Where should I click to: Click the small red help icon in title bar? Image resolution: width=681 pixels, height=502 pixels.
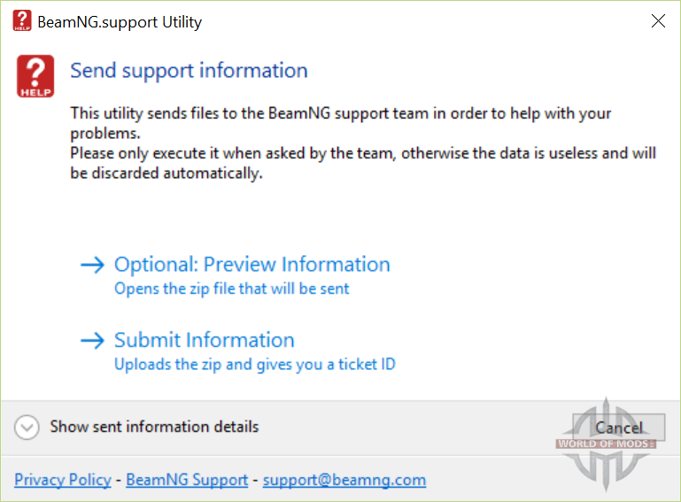point(22,21)
